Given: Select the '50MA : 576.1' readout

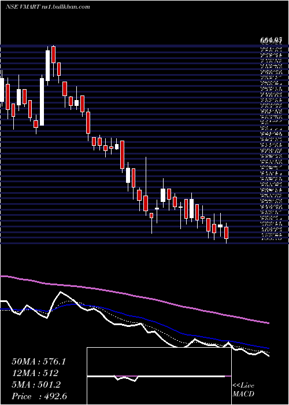Looking at the screenshot, I should coord(39,362).
